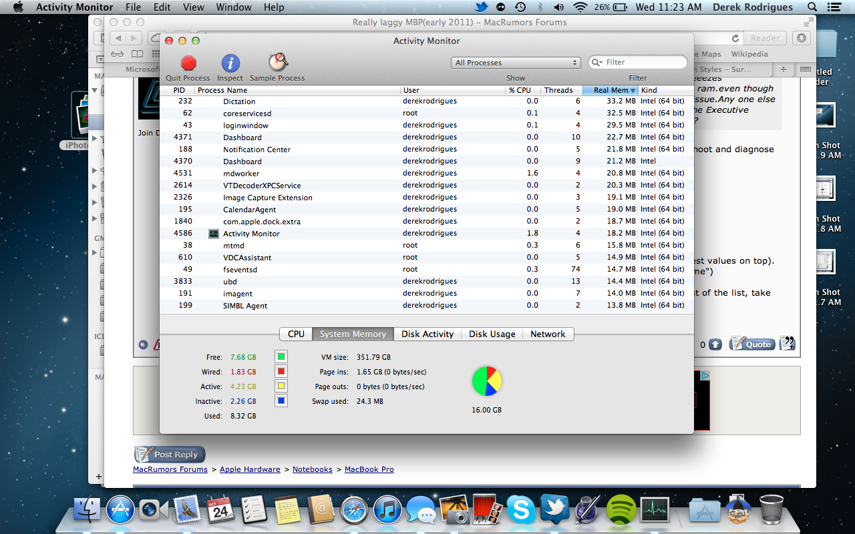The width and height of the screenshot is (855, 534).
Task: Select the System Memory tab
Action: point(353,334)
